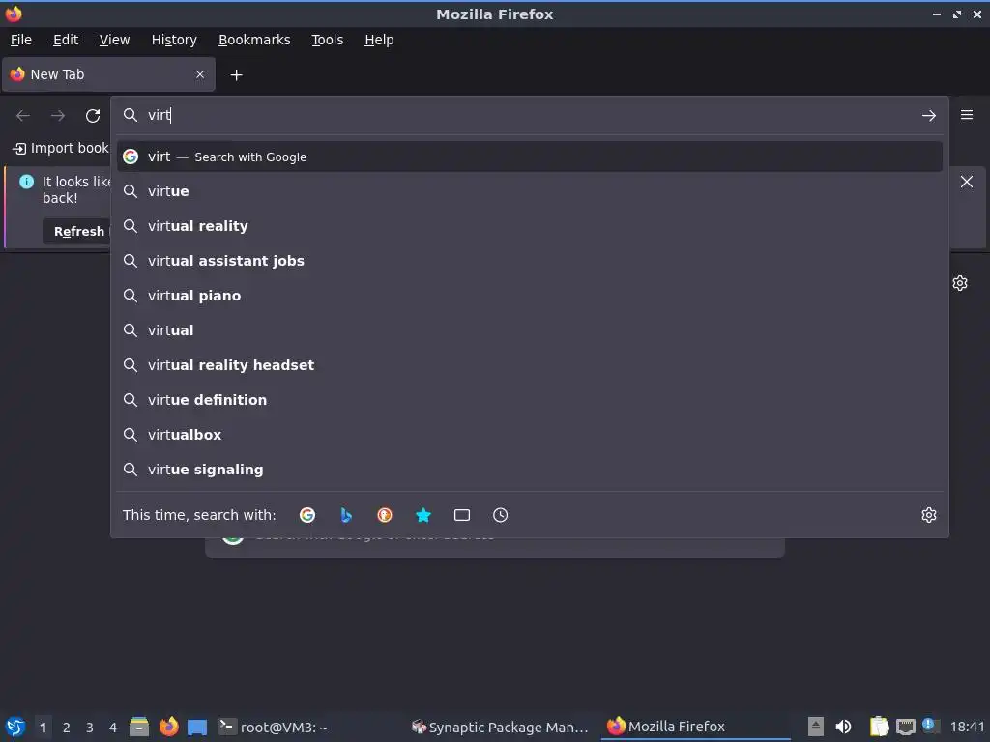This screenshot has width=990, height=742.
Task: Open the Bookmarks menu
Action: [254, 40]
